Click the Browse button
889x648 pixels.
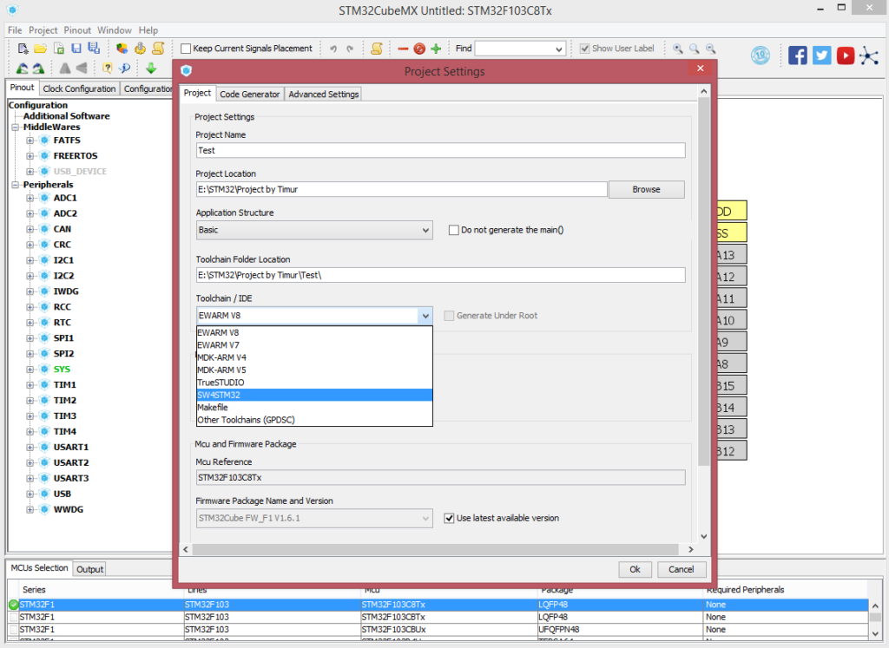click(x=646, y=190)
